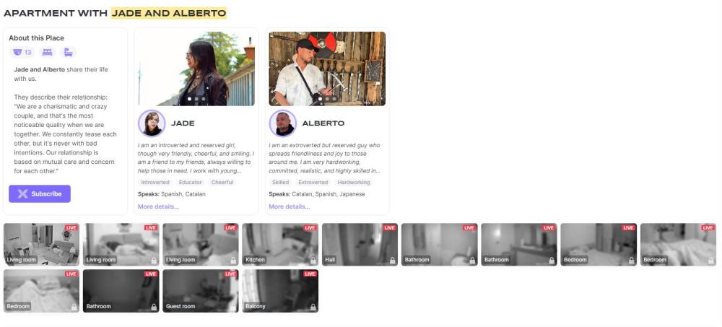Click the carousel dots on Jade's photo
The width and height of the screenshot is (722, 327).
196,98
